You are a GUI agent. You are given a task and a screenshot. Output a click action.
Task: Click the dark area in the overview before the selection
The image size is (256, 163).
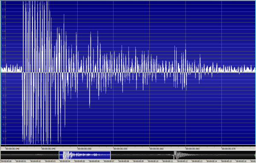(30, 155)
